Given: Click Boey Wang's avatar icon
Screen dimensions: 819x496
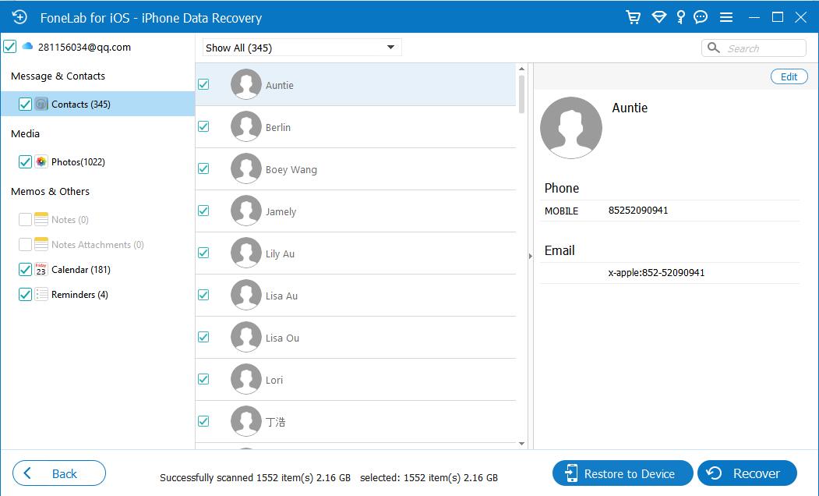Looking at the screenshot, I should click(246, 168).
